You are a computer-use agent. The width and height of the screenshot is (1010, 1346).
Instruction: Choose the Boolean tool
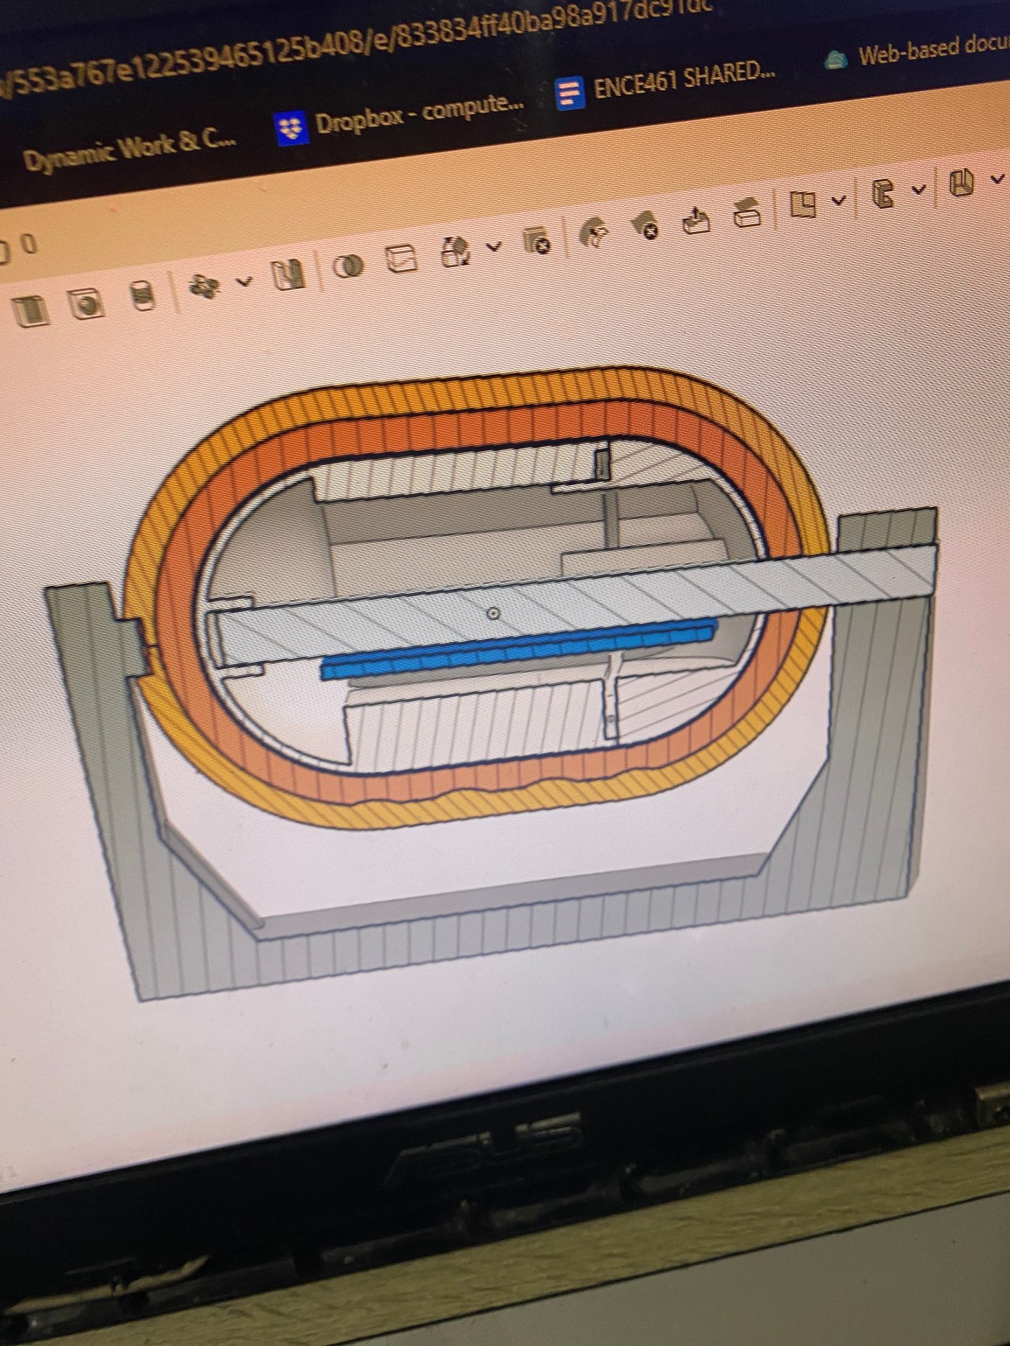349,266
